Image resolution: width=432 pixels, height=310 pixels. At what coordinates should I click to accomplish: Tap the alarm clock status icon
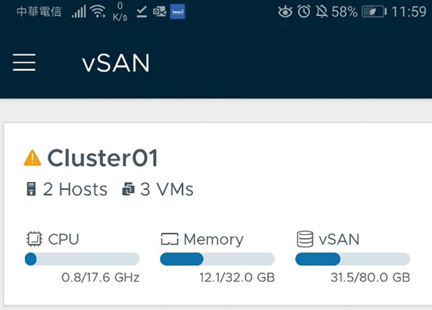(304, 12)
